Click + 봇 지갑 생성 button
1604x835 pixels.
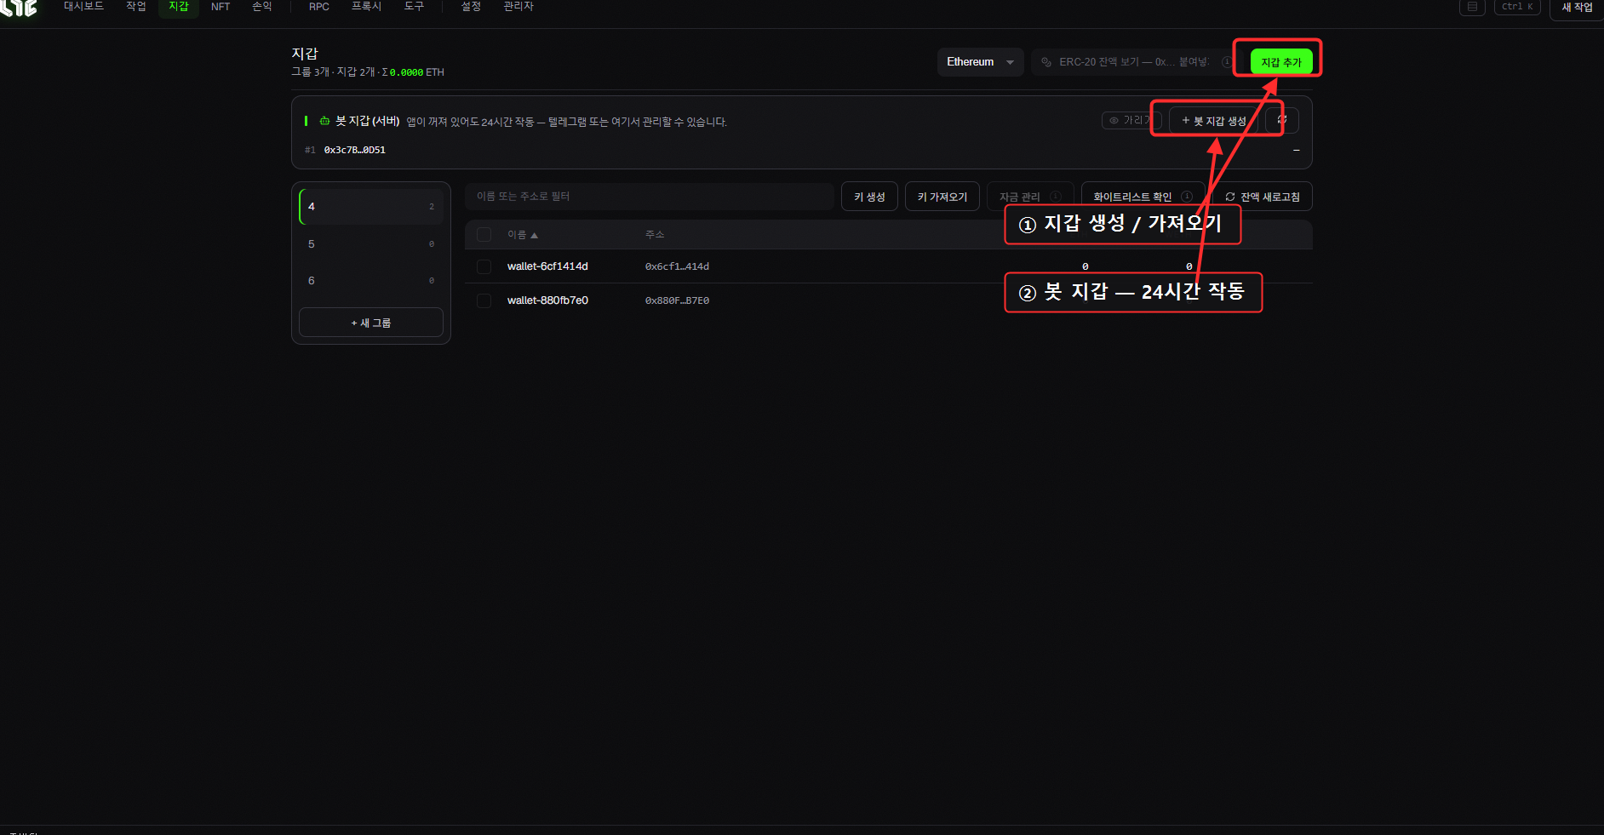pyautogui.click(x=1213, y=120)
